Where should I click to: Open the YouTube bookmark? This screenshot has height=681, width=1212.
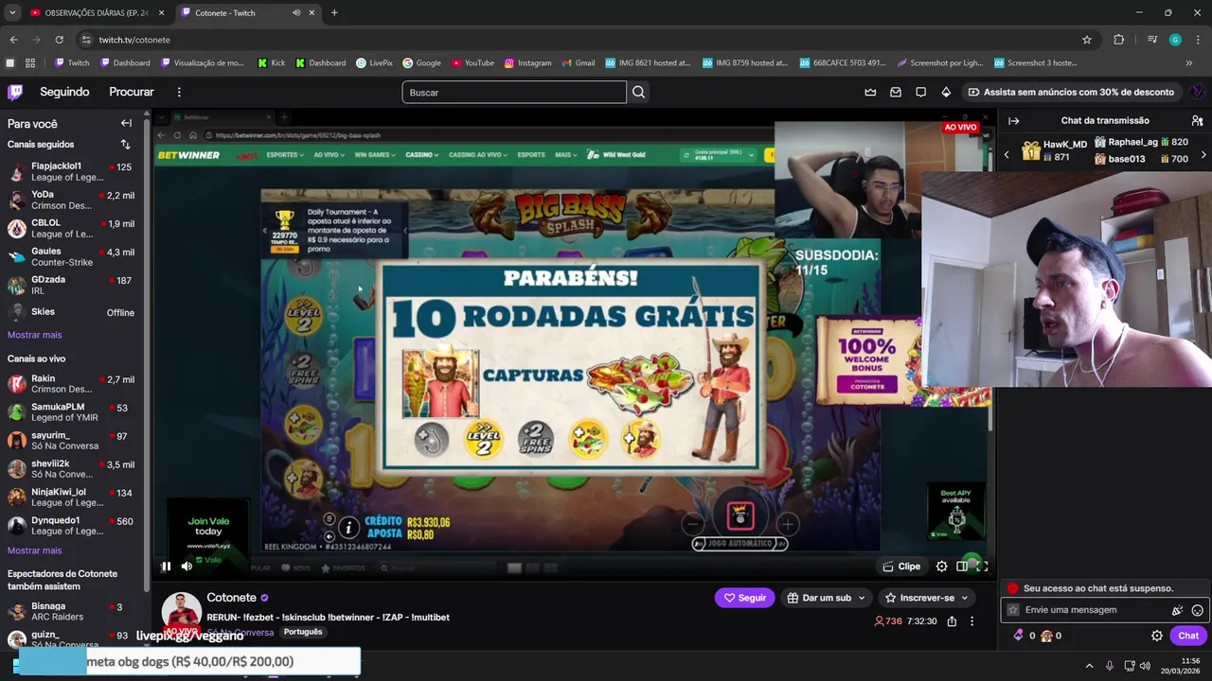click(472, 63)
